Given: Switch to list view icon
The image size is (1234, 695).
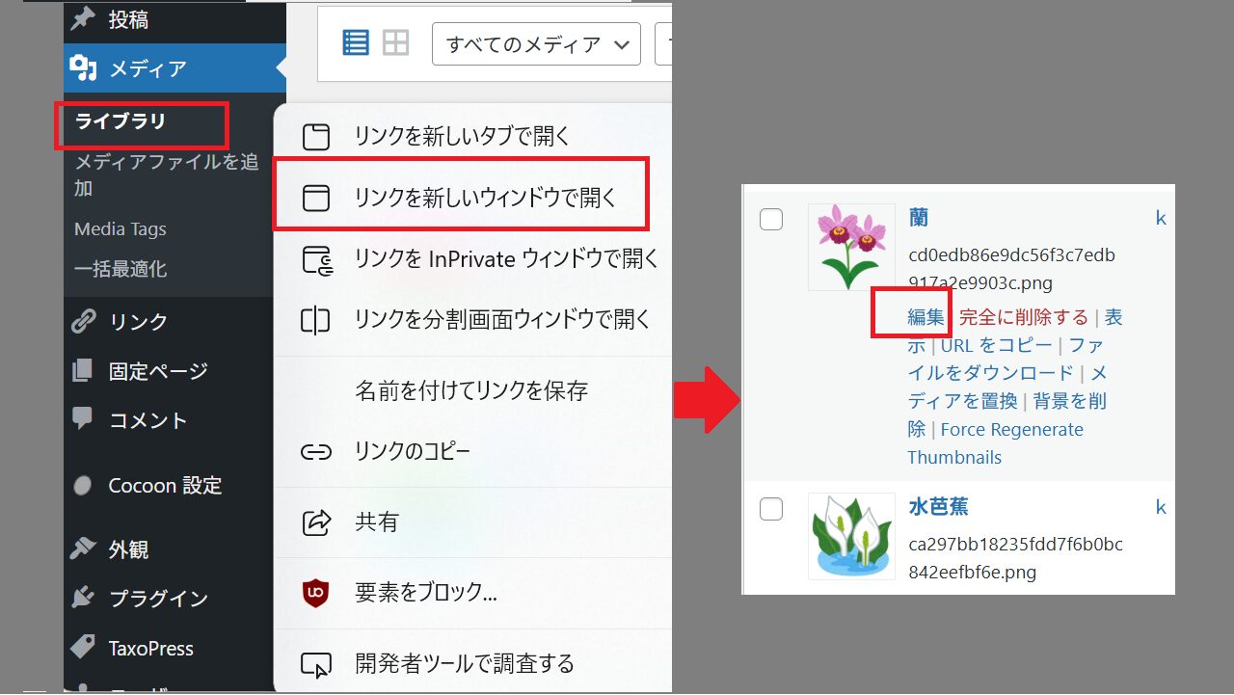Looking at the screenshot, I should [x=356, y=42].
